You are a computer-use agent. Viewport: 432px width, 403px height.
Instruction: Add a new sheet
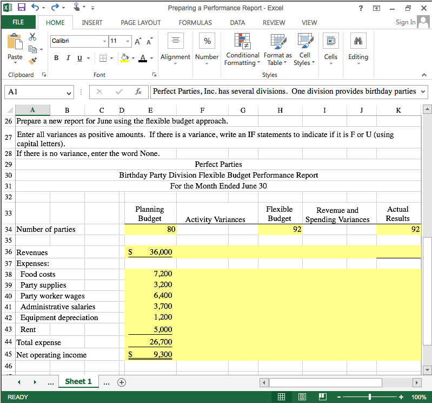point(122,382)
